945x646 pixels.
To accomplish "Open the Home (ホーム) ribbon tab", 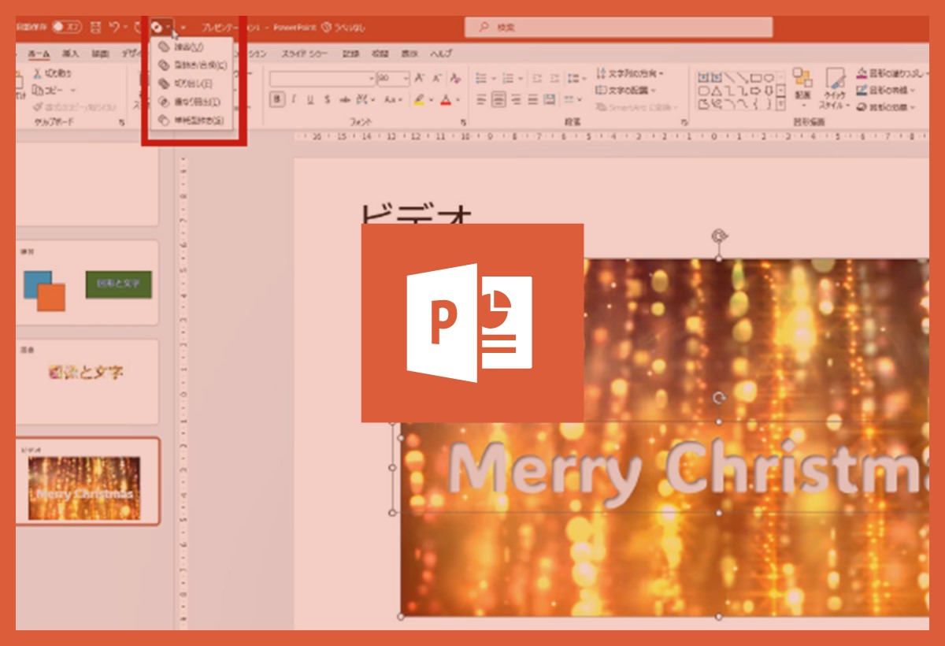I will (x=39, y=54).
